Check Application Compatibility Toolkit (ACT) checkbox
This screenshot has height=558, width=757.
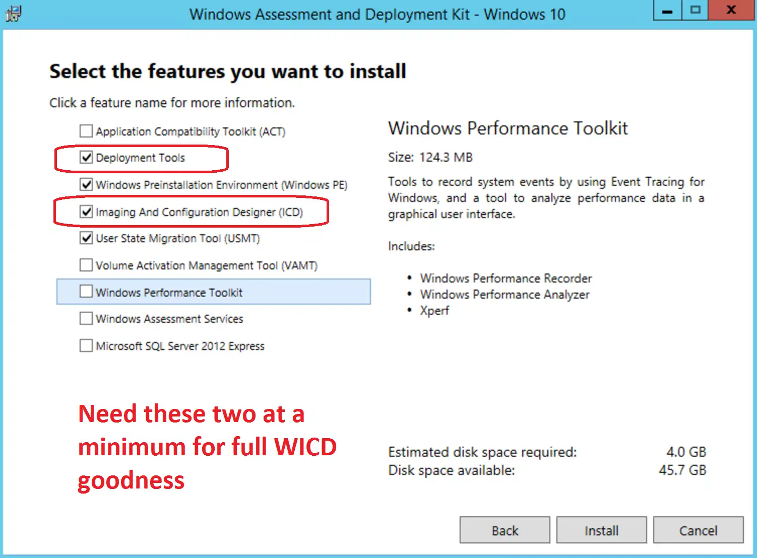(x=86, y=131)
